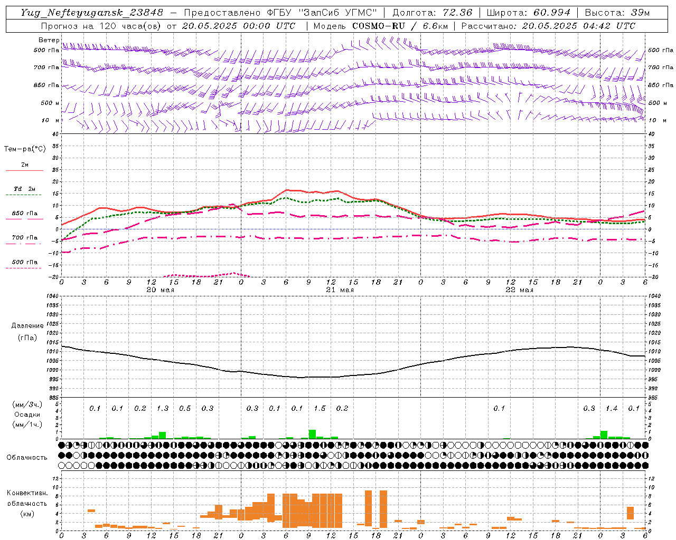The image size is (676, 540).
Task: Select the elevation text Высота: 39м
Action: 617,13
